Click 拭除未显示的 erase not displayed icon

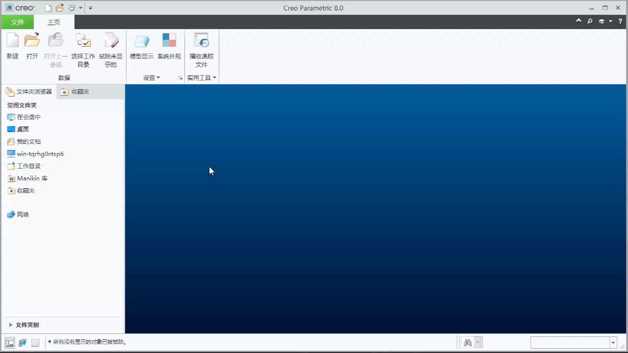coord(111,49)
